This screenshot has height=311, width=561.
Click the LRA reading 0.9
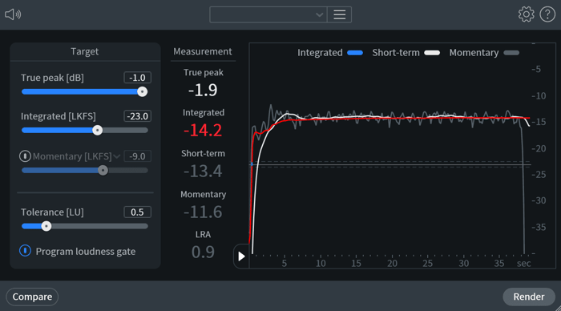point(203,252)
